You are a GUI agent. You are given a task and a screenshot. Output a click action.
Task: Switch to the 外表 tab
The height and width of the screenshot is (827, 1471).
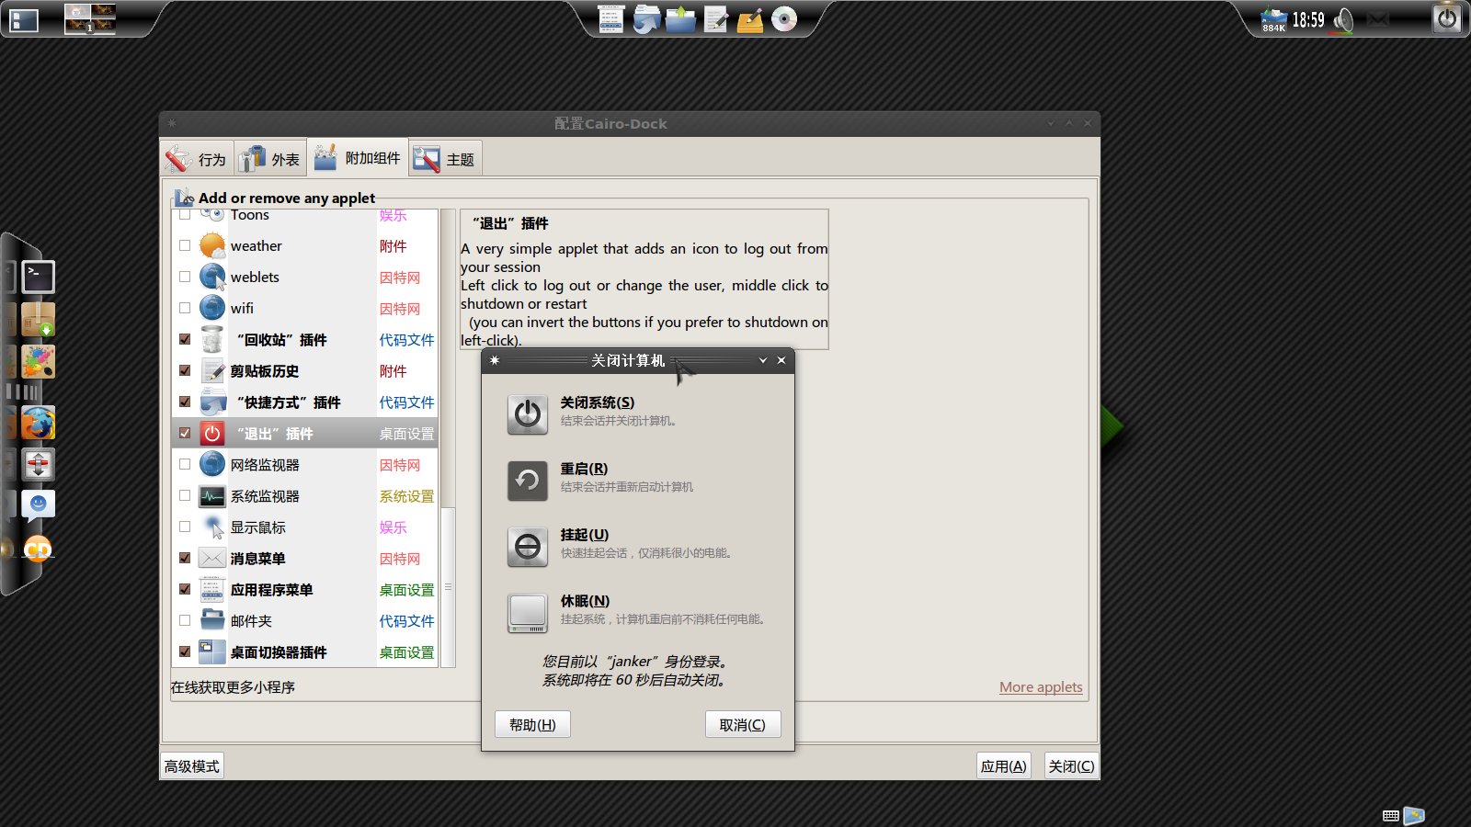[x=270, y=159]
